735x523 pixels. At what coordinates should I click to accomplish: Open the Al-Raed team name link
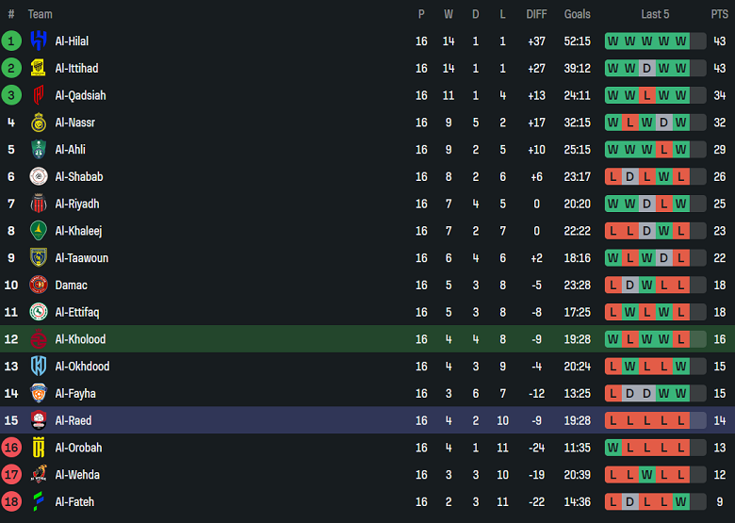click(73, 420)
